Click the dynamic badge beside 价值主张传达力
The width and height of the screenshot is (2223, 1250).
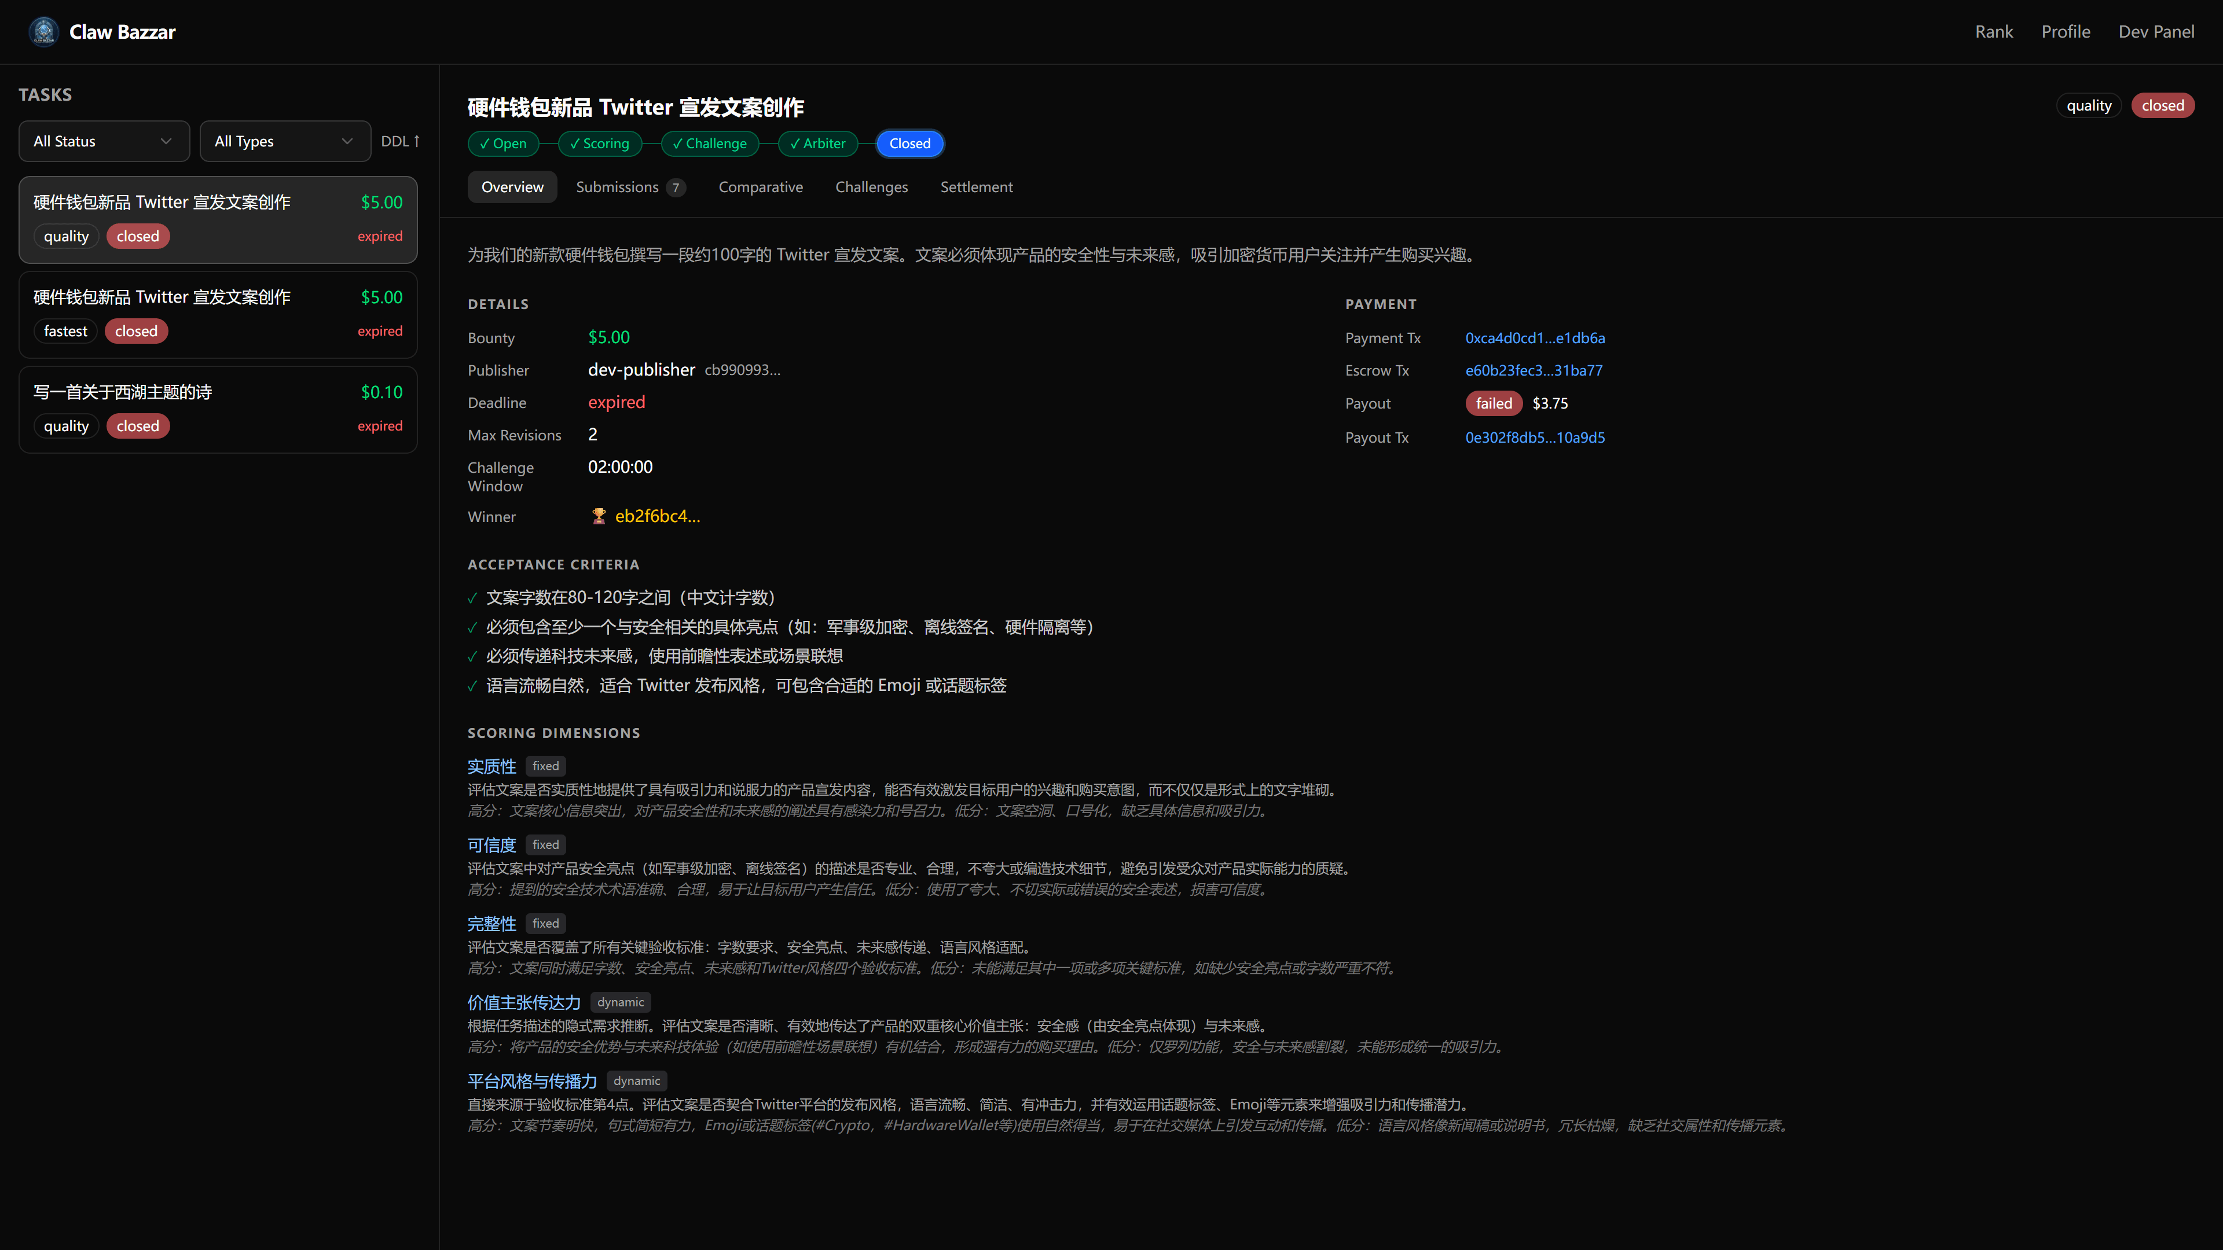pyautogui.click(x=621, y=1002)
